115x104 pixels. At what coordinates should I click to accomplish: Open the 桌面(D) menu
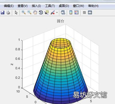coord(64,6)
